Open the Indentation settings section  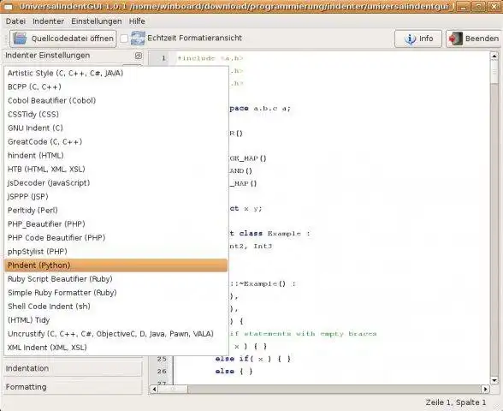point(74,368)
